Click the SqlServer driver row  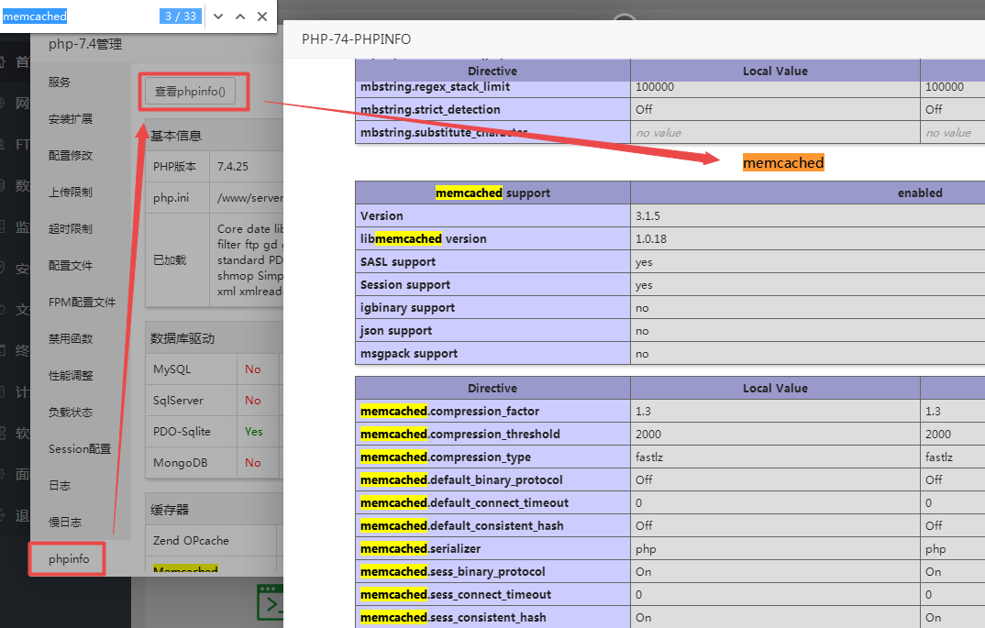214,400
